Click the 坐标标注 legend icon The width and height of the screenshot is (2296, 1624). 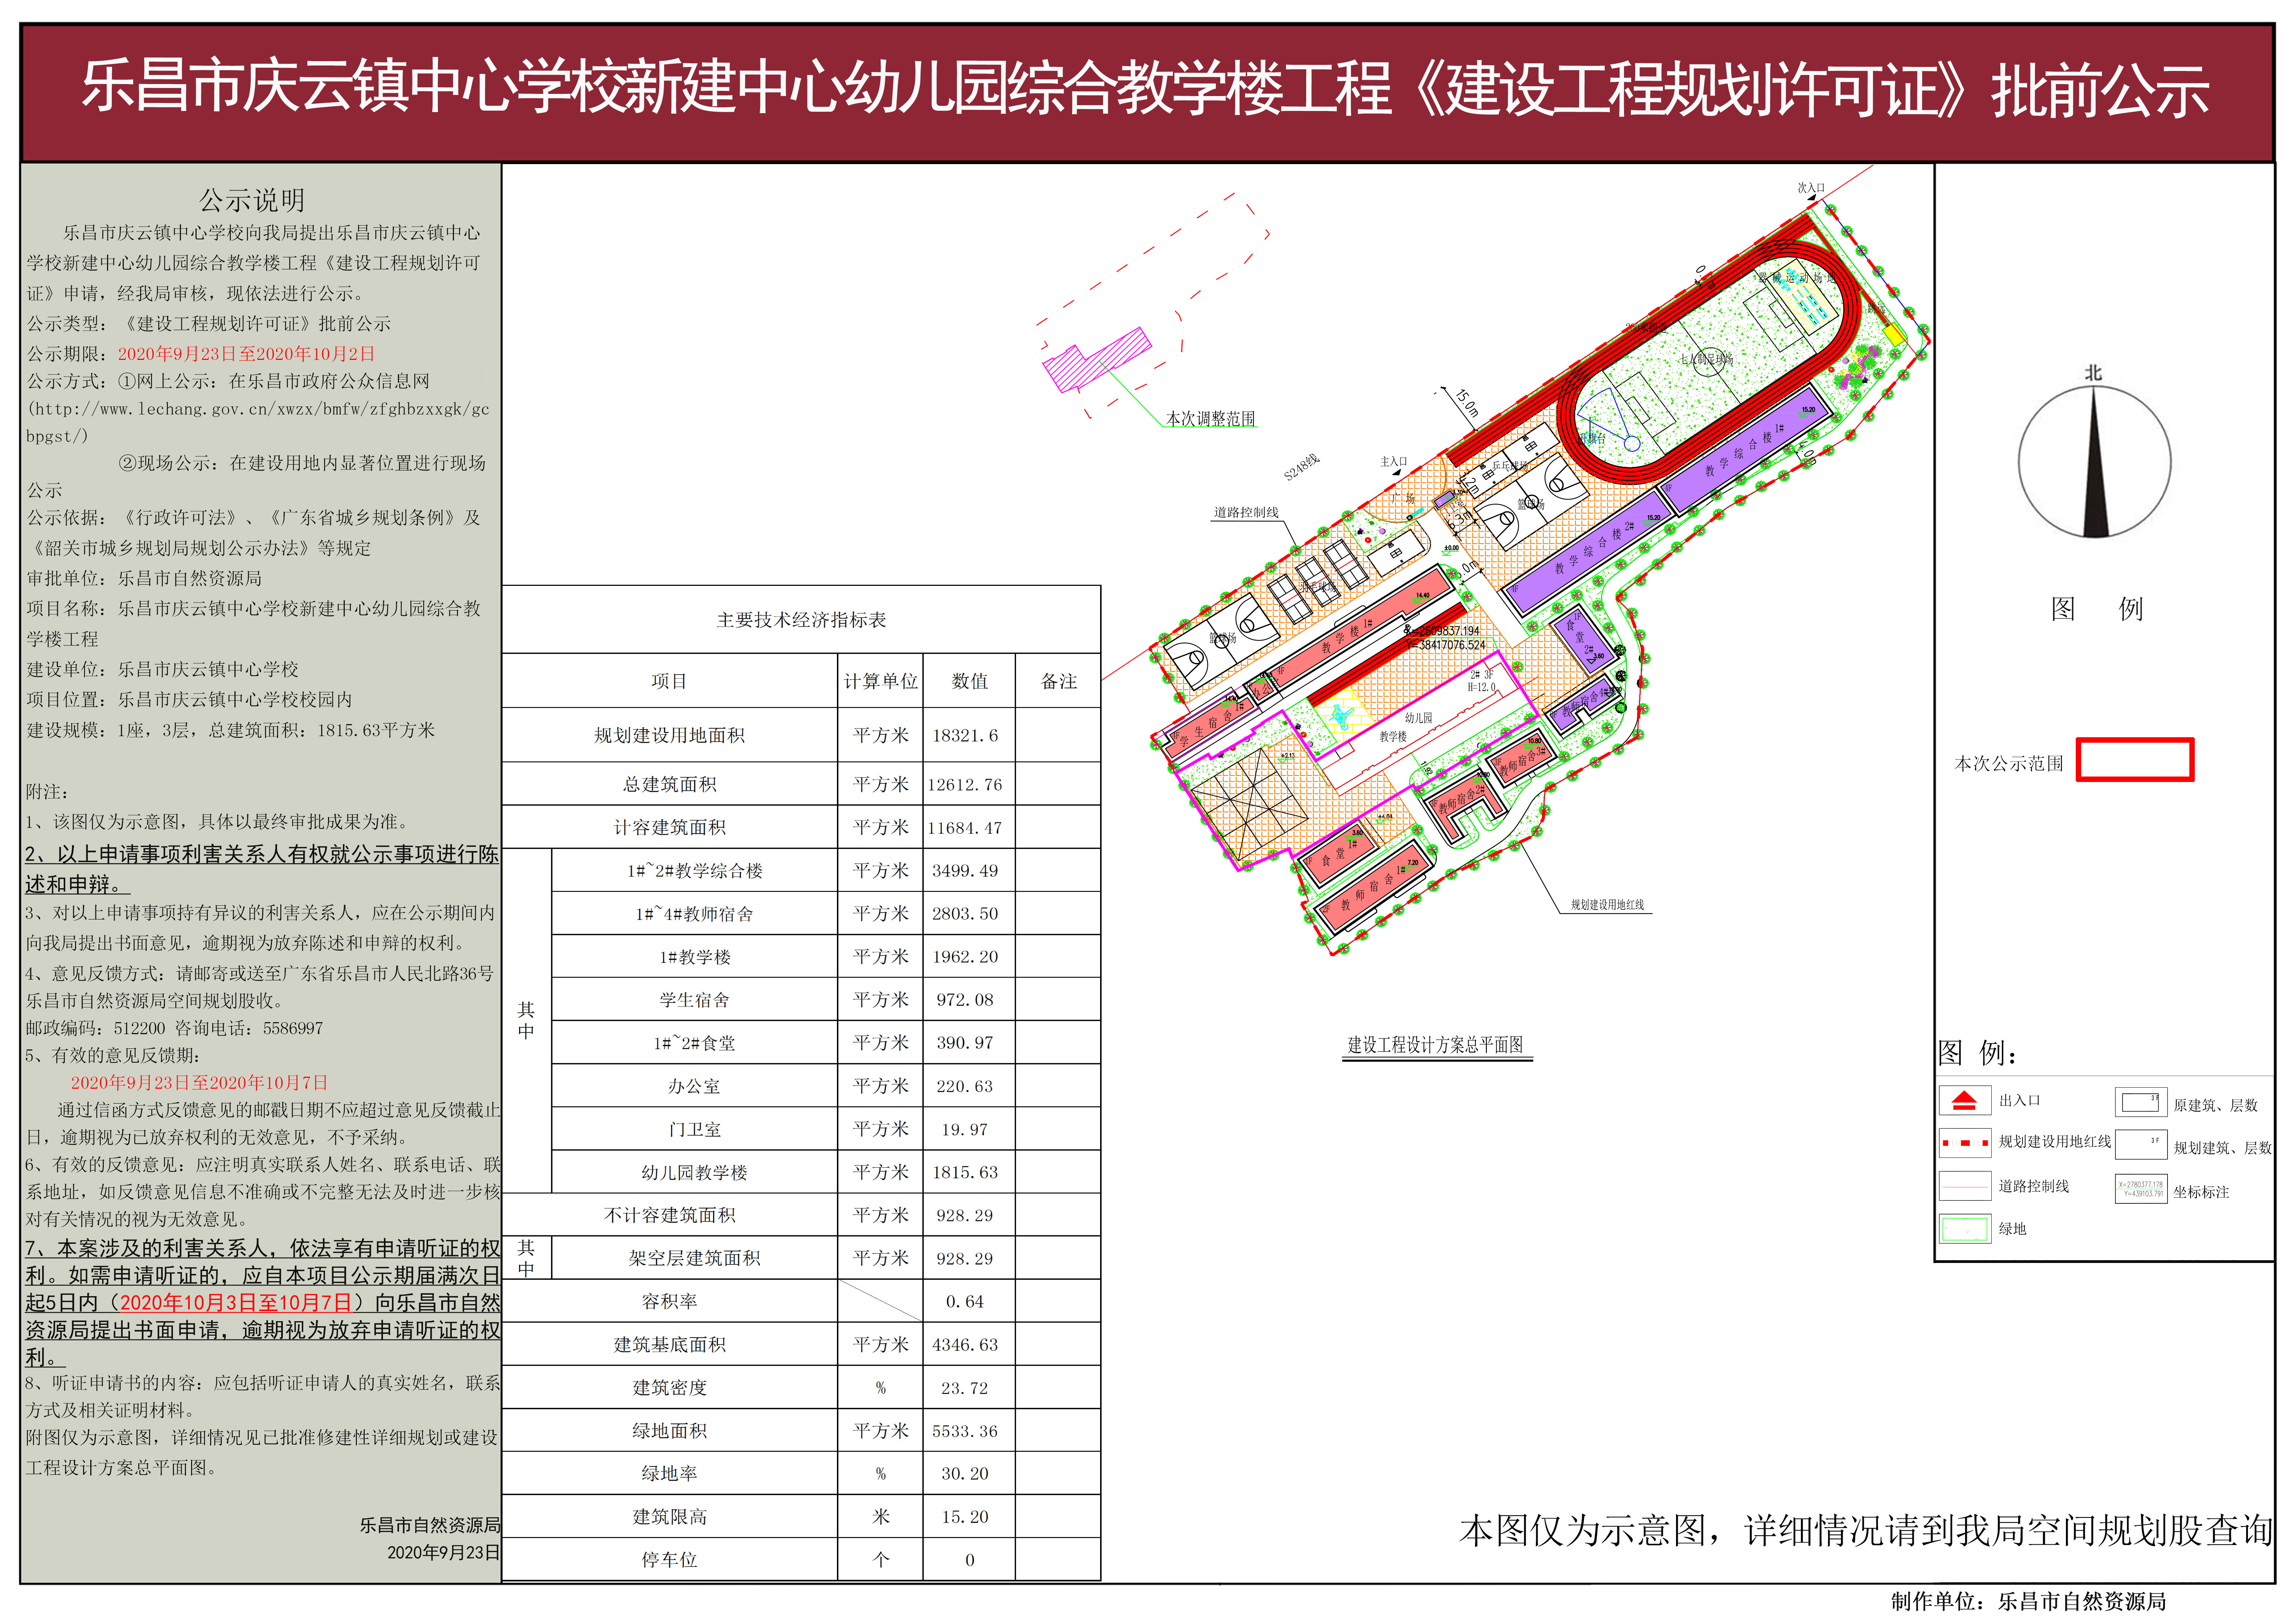pyautogui.click(x=2141, y=1189)
